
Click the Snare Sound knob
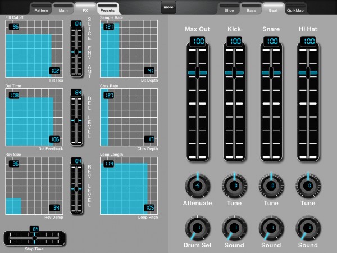point(271,228)
